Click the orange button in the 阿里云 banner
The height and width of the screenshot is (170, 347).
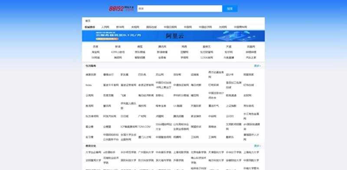click(x=107, y=39)
